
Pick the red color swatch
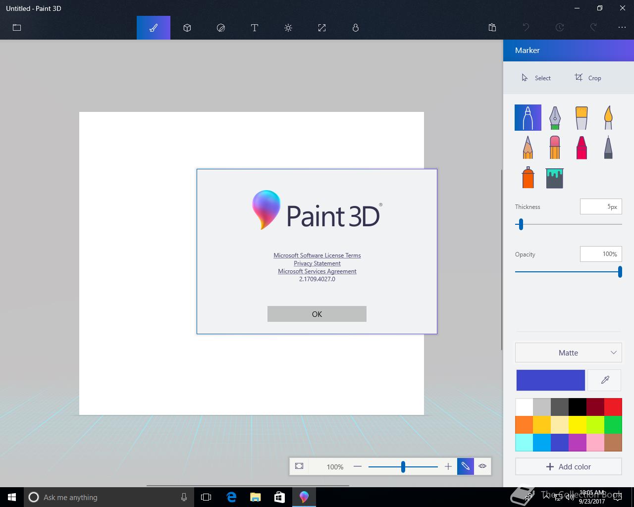613,407
